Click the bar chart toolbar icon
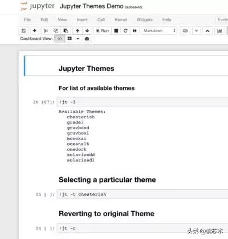The height and width of the screenshot is (239, 228). pyautogui.click(x=219, y=31)
